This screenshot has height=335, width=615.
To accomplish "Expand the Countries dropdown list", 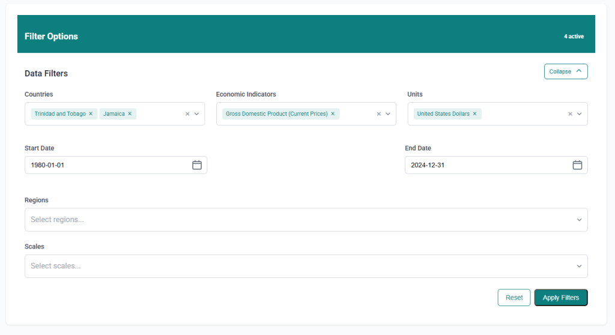I will [196, 113].
